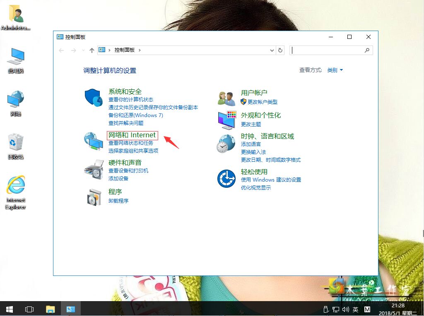Click the M input method tray icon
The width and height of the screenshot is (424, 316).
(x=367, y=309)
